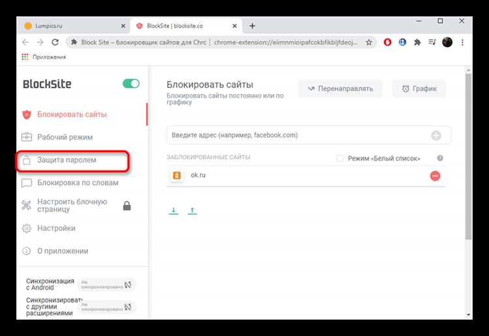Click the BlockSite logo

(47, 84)
